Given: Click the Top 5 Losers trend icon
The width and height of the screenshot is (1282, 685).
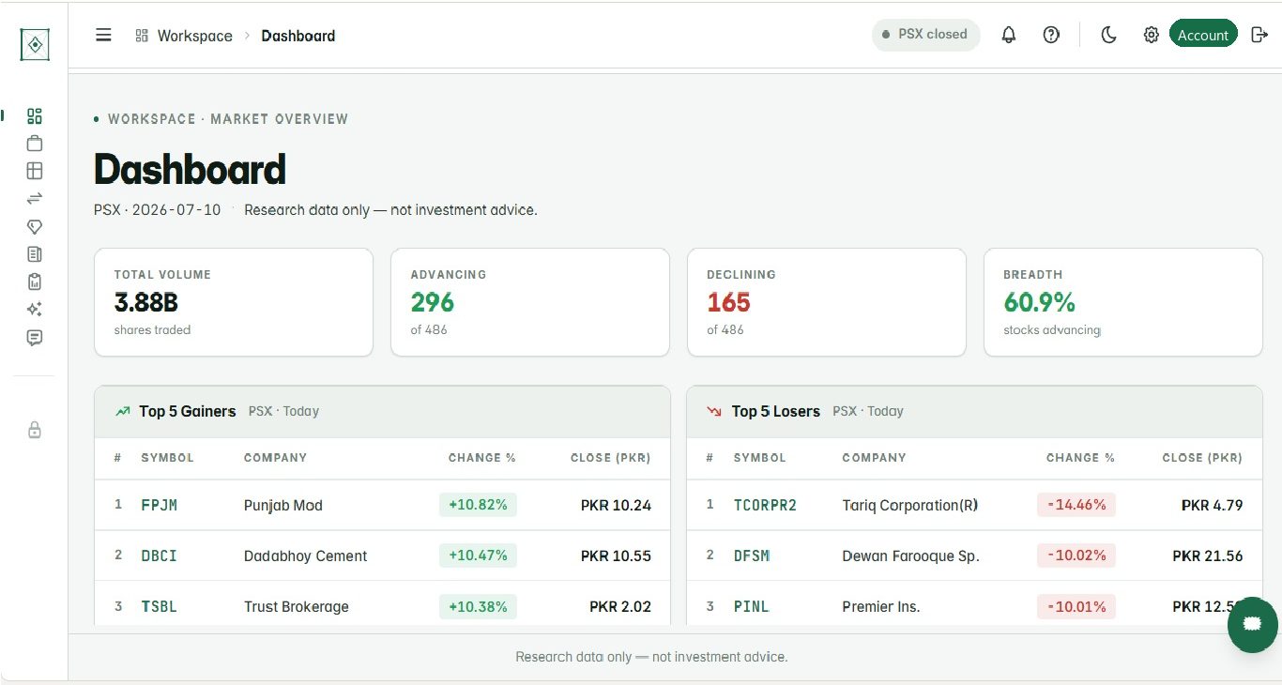Looking at the screenshot, I should [x=715, y=411].
